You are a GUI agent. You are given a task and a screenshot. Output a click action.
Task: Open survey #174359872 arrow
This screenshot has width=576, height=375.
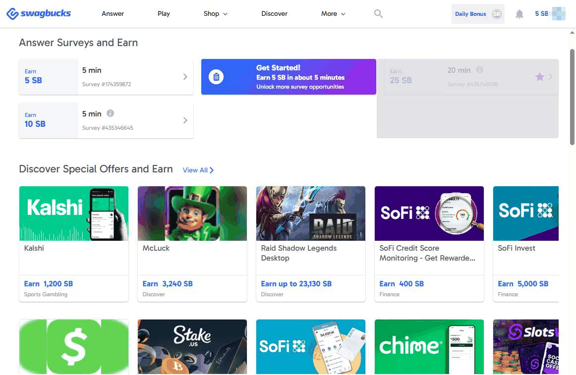(x=185, y=77)
